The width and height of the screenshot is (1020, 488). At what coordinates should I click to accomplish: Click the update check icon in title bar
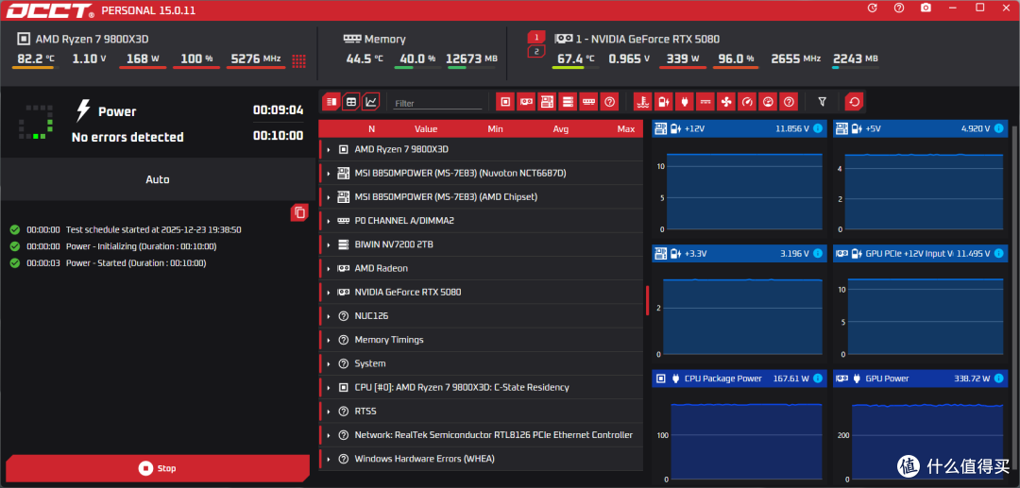click(873, 8)
